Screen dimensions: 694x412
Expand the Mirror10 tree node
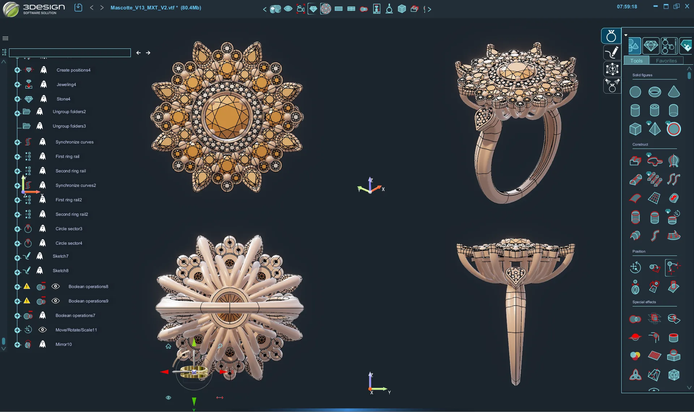[17, 345]
